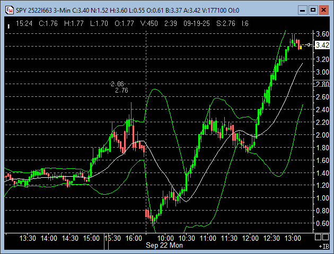The image size is (334, 254).
Task: Click the small white marker left of 15:24
Action: tap(8, 24)
